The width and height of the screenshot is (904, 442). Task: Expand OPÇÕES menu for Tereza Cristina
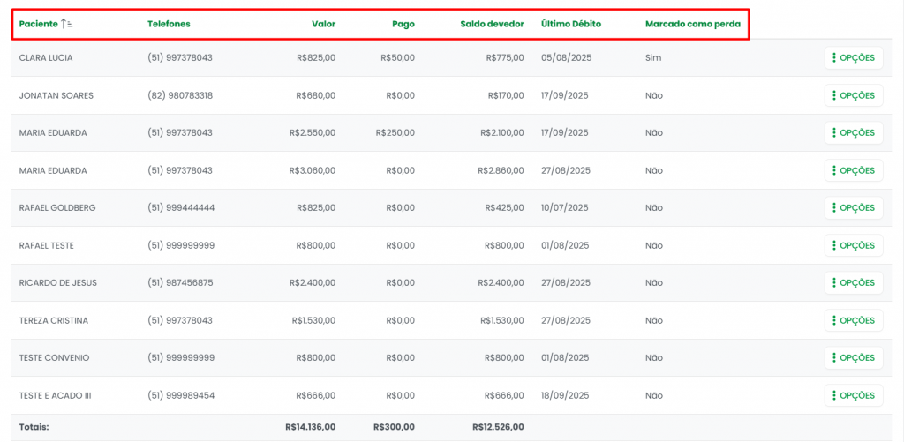click(x=854, y=320)
